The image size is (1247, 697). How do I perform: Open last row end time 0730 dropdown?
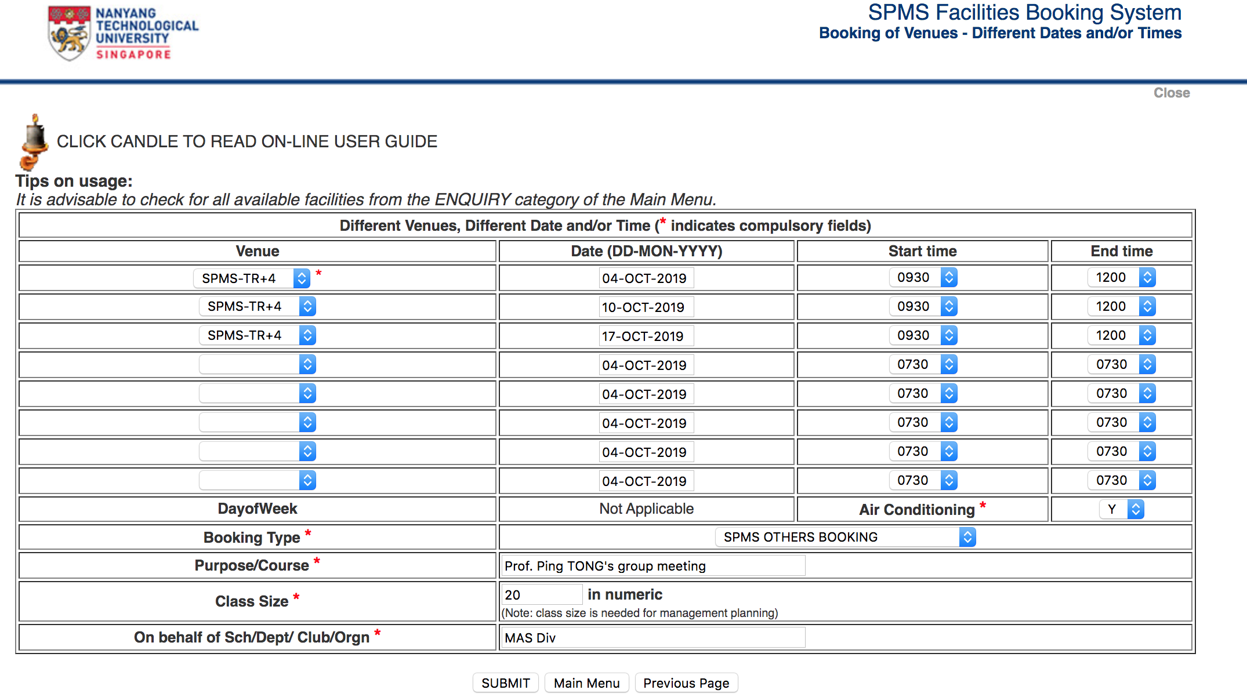(1121, 481)
